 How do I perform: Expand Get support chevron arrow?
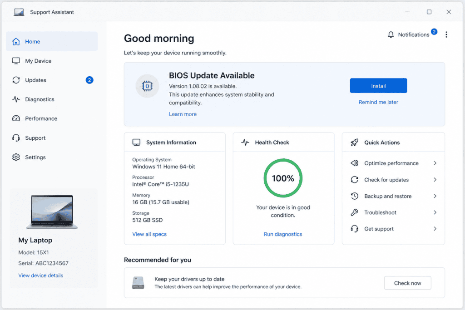click(435, 229)
